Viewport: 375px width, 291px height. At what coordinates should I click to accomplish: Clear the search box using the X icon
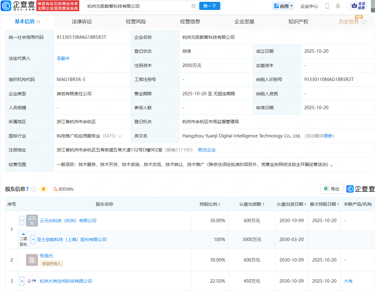[194, 6]
